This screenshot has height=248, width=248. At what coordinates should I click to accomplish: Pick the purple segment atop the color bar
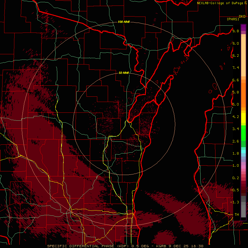pos(243,28)
